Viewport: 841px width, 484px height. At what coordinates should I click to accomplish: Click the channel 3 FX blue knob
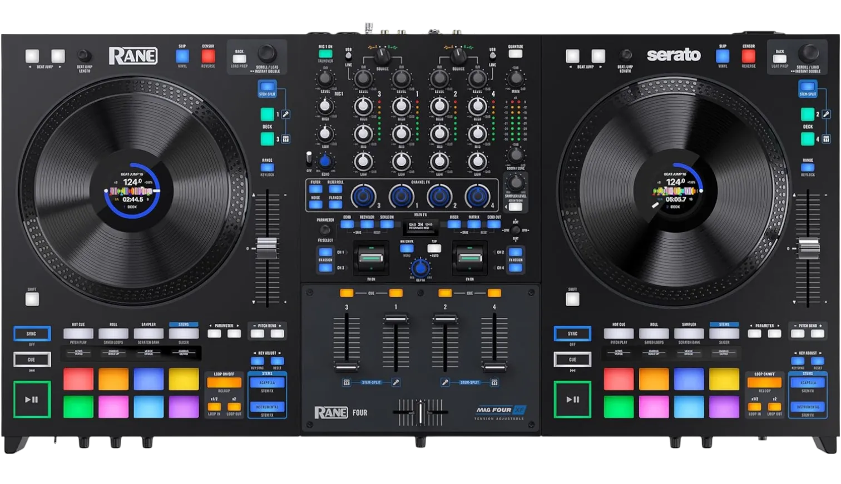pyautogui.click(x=363, y=196)
